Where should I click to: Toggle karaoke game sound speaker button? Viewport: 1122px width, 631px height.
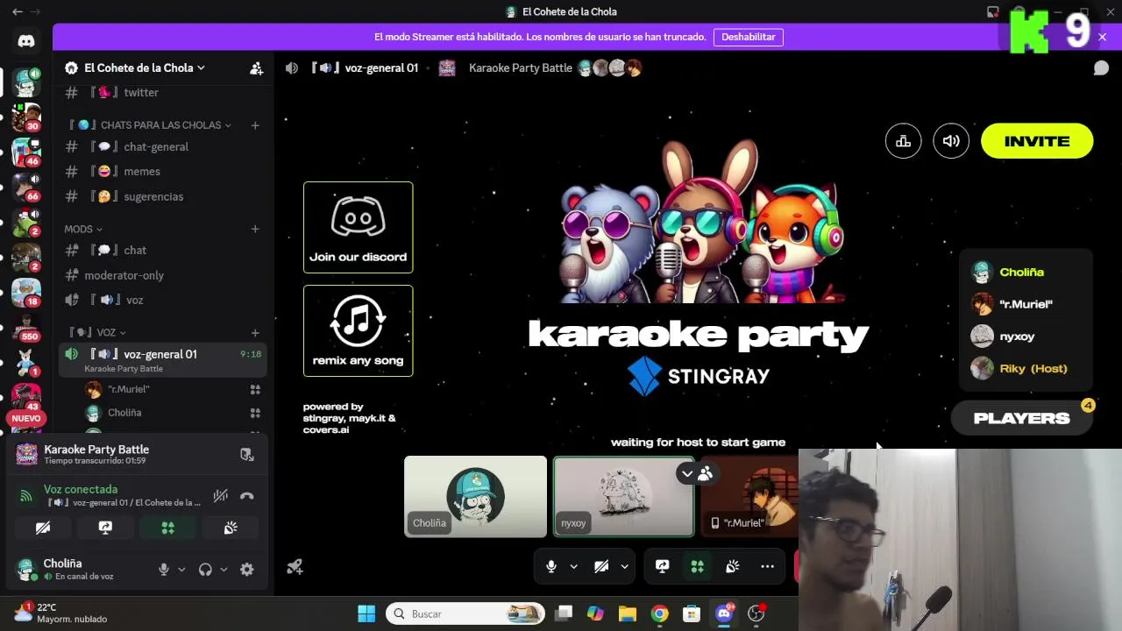[x=951, y=141]
